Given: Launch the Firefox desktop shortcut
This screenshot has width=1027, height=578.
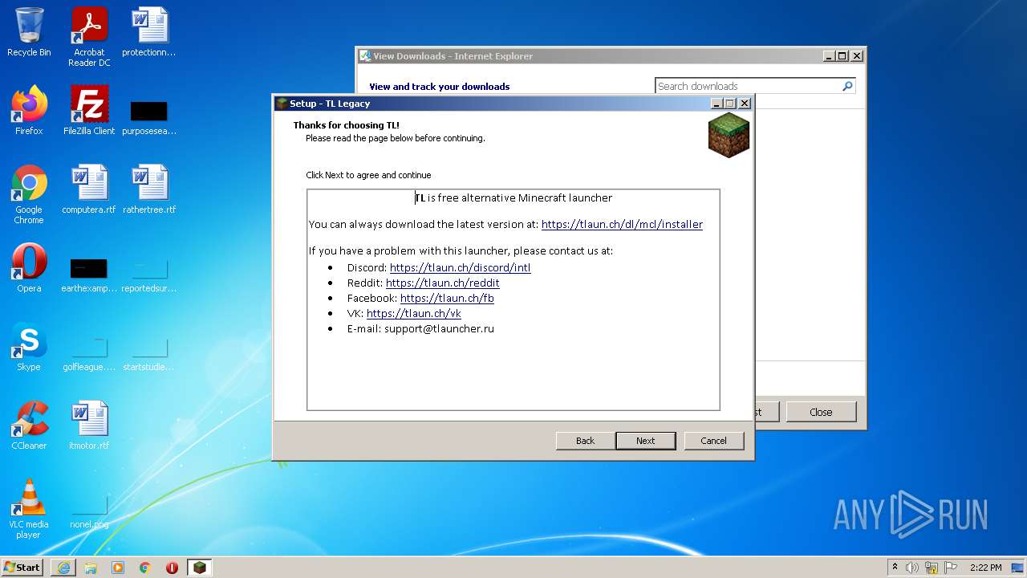Looking at the screenshot, I should 29,111.
